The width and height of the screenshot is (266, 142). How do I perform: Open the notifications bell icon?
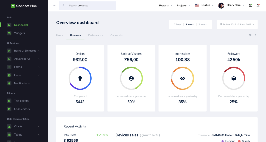(x=258, y=5)
